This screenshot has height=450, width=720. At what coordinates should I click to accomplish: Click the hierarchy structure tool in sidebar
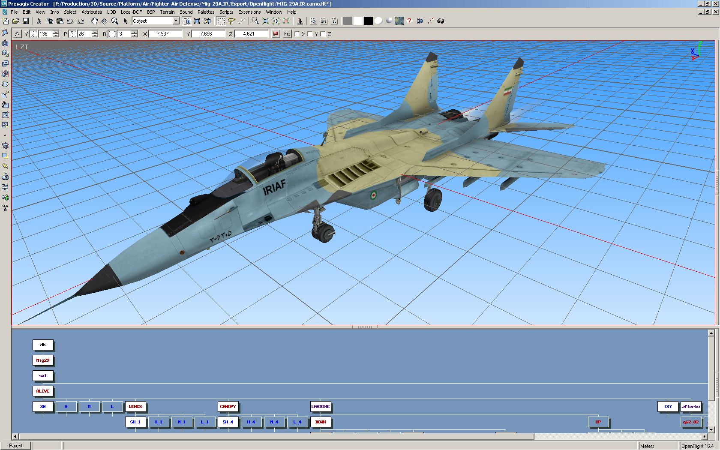5,187
